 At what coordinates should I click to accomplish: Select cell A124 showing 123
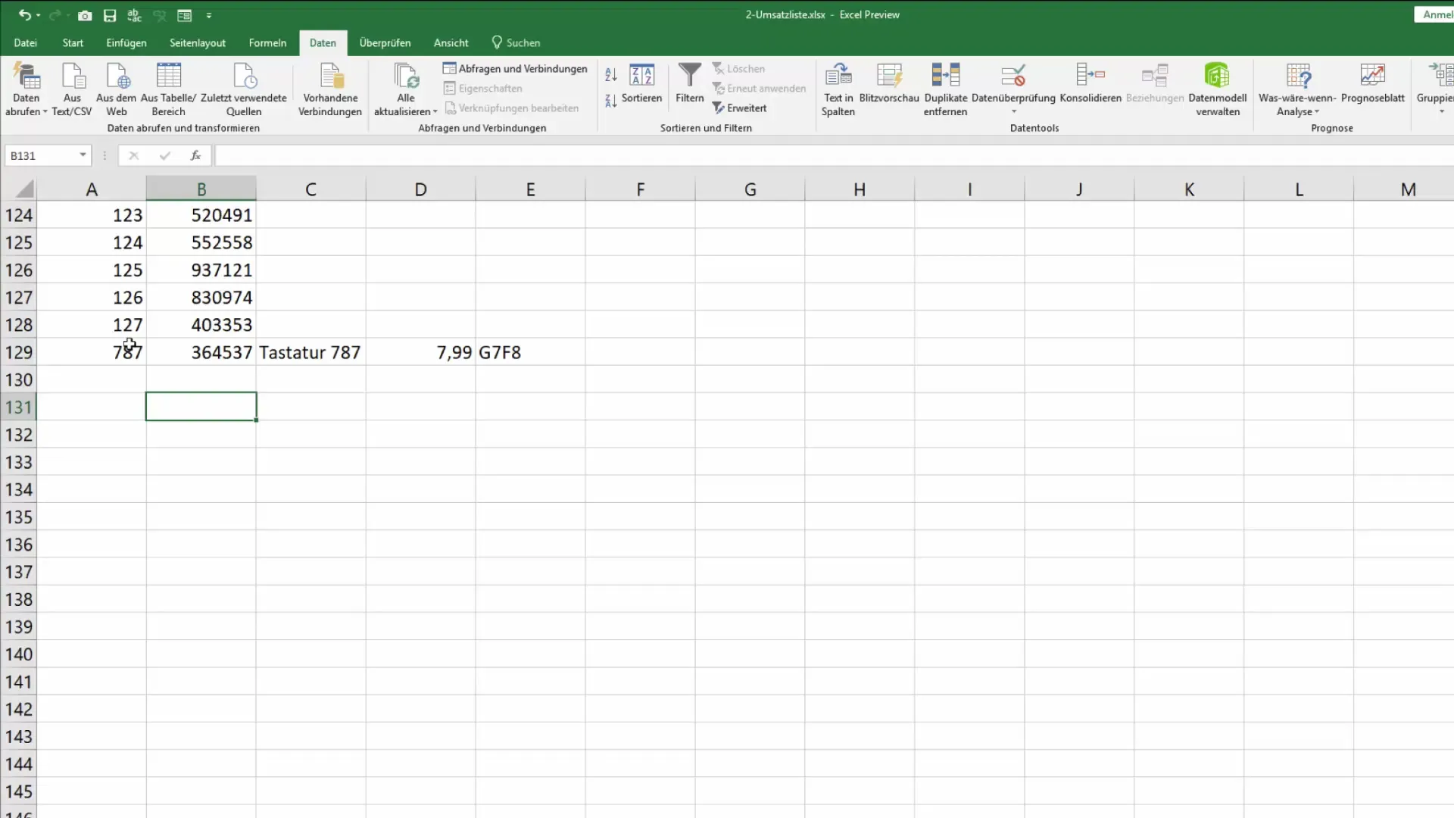pos(92,215)
